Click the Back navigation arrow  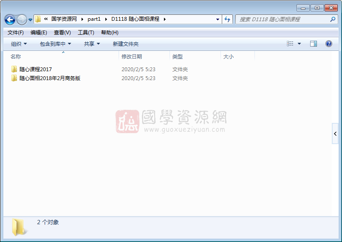click(x=10, y=19)
